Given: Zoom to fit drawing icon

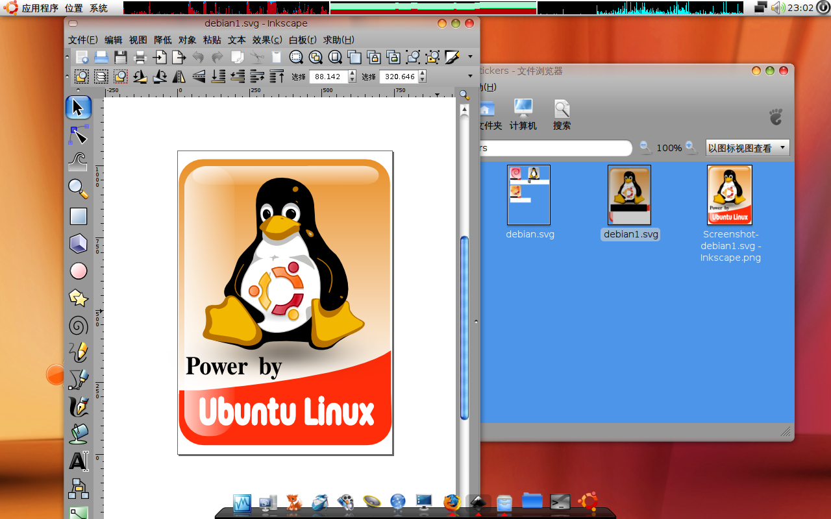Looking at the screenshot, I should pyautogui.click(x=316, y=57).
